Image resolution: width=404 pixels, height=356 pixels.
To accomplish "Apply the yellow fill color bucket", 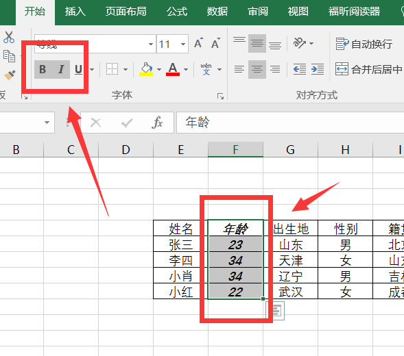I will pos(146,69).
